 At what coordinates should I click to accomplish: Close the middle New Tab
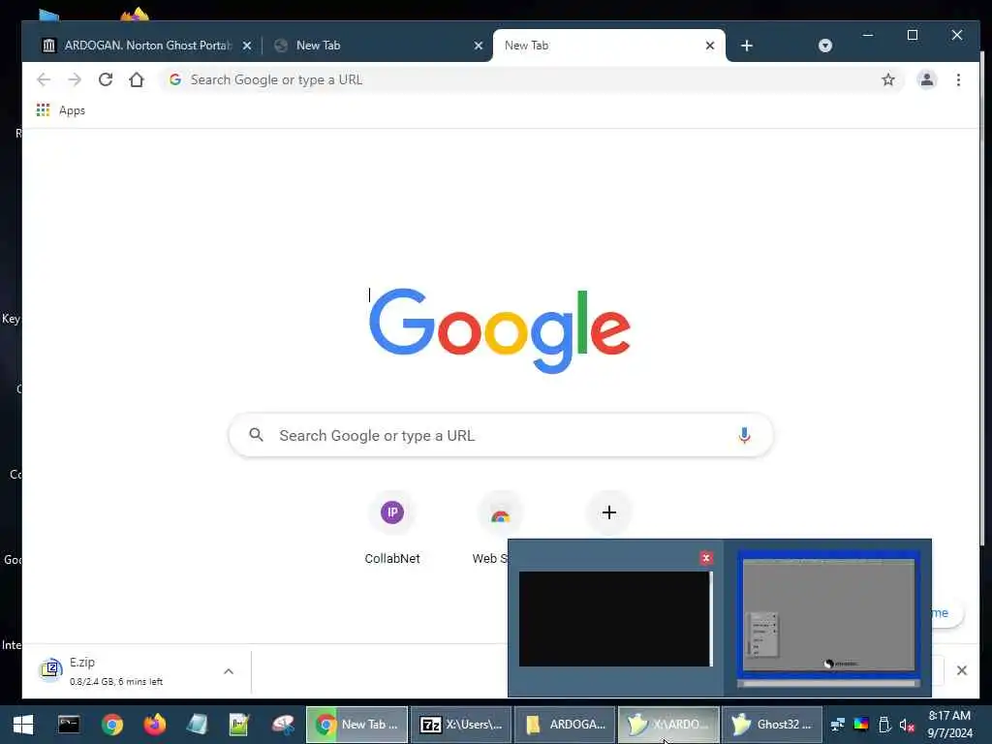click(479, 46)
